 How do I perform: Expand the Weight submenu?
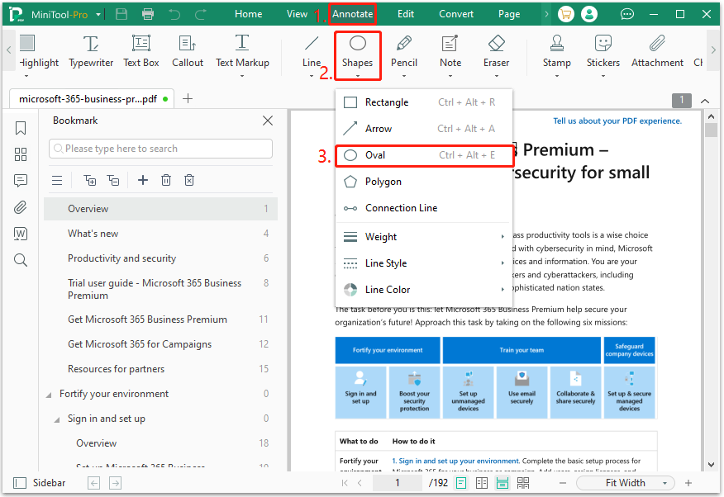(424, 237)
